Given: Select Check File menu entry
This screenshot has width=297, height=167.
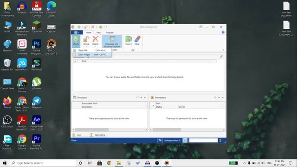Looking at the screenshot, I should point(92,51).
